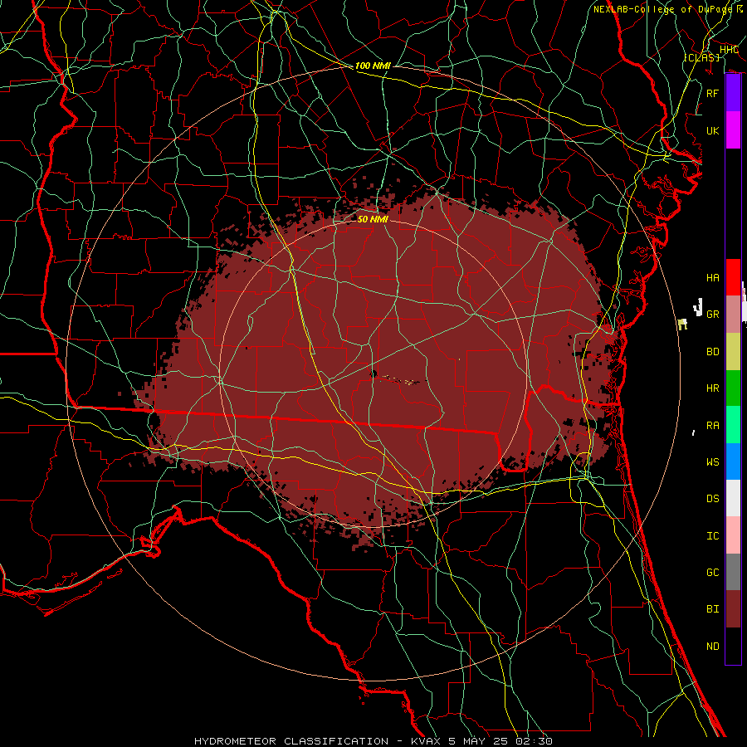The image size is (747, 747).
Task: Select the yellow BD legend swatch
Action: [x=733, y=352]
